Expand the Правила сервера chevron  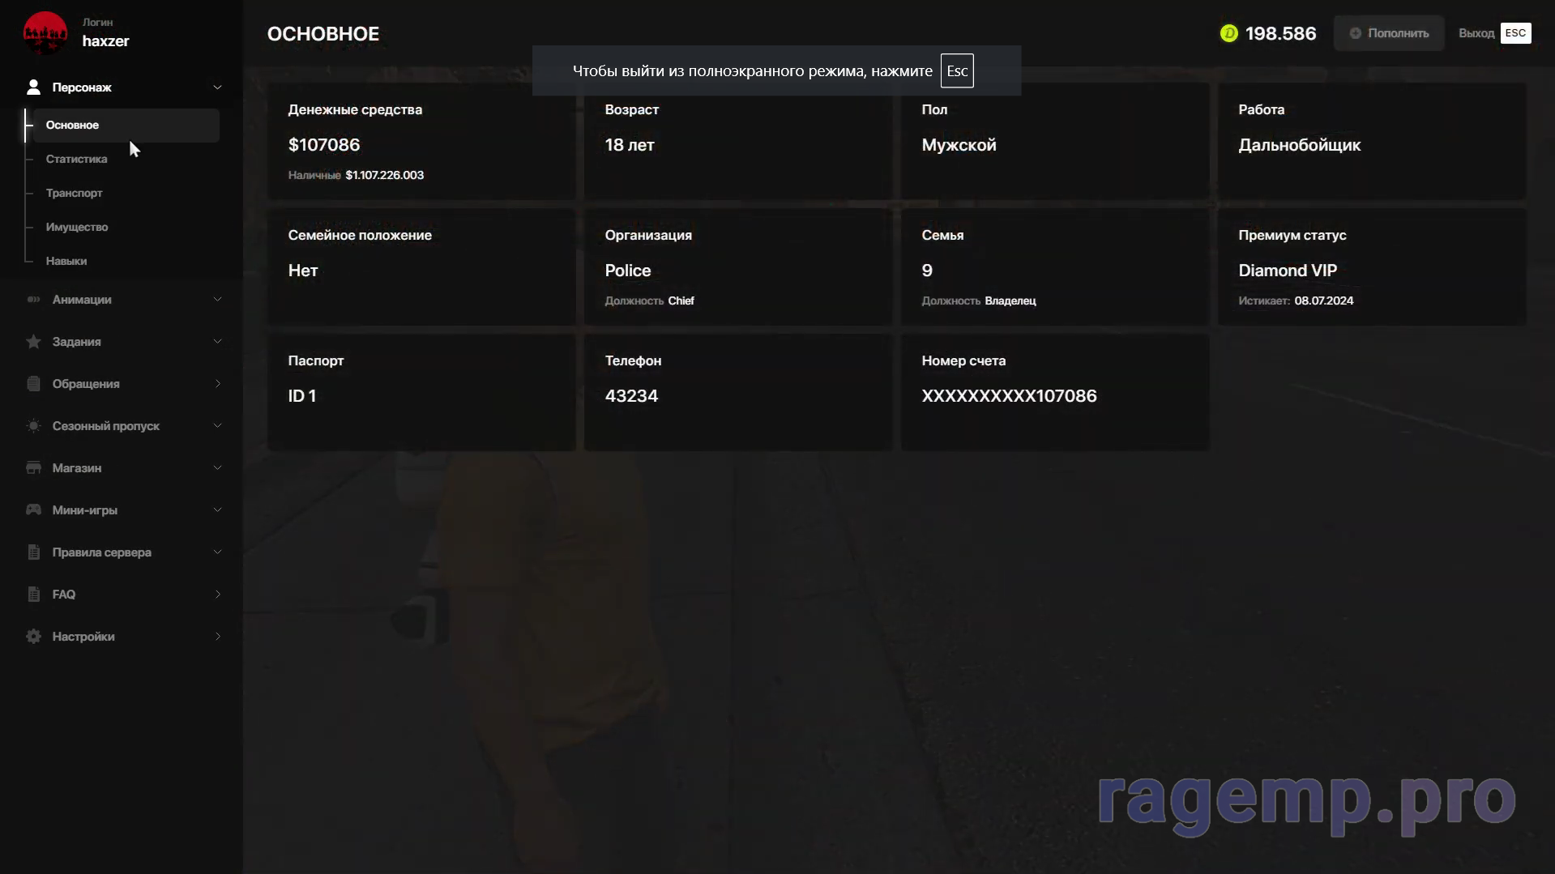tap(217, 552)
